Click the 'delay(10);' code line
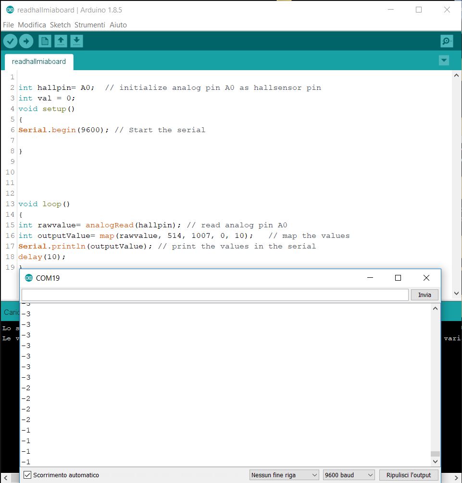 (x=42, y=257)
